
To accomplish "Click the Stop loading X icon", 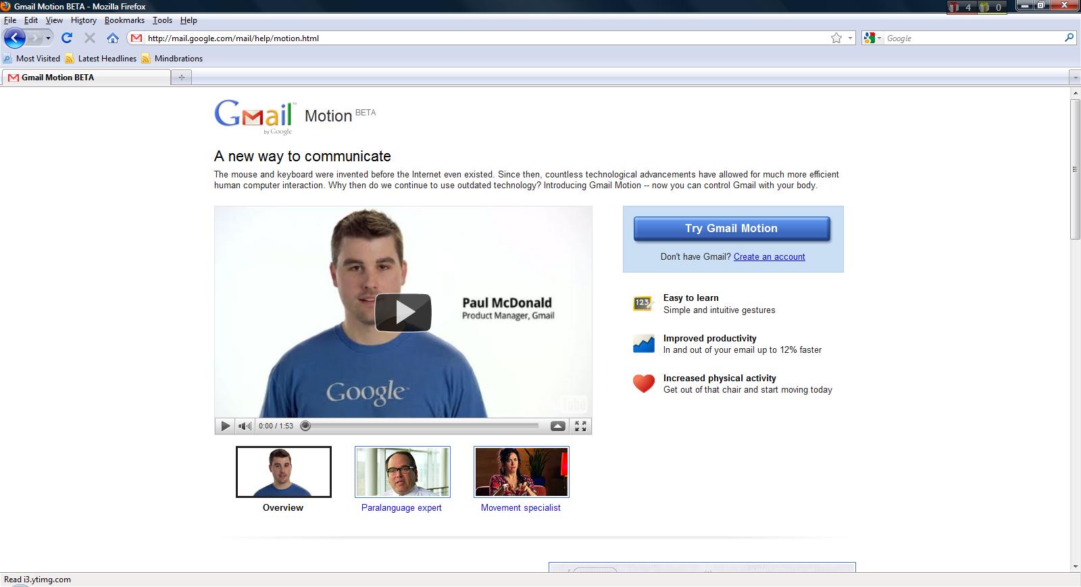I will point(89,38).
